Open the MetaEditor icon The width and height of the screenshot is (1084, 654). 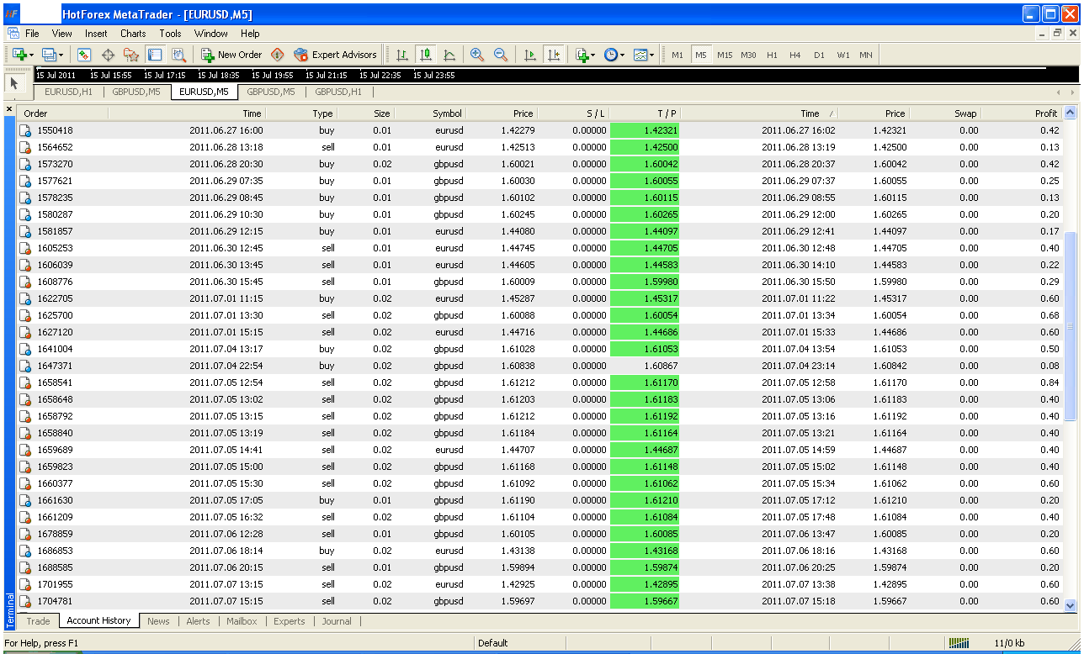coord(278,55)
